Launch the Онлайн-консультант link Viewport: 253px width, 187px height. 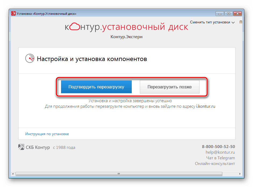215,164
